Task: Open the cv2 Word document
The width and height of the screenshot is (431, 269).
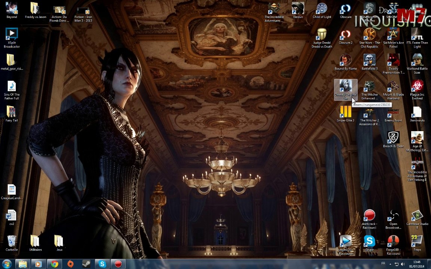Action: click(x=12, y=217)
